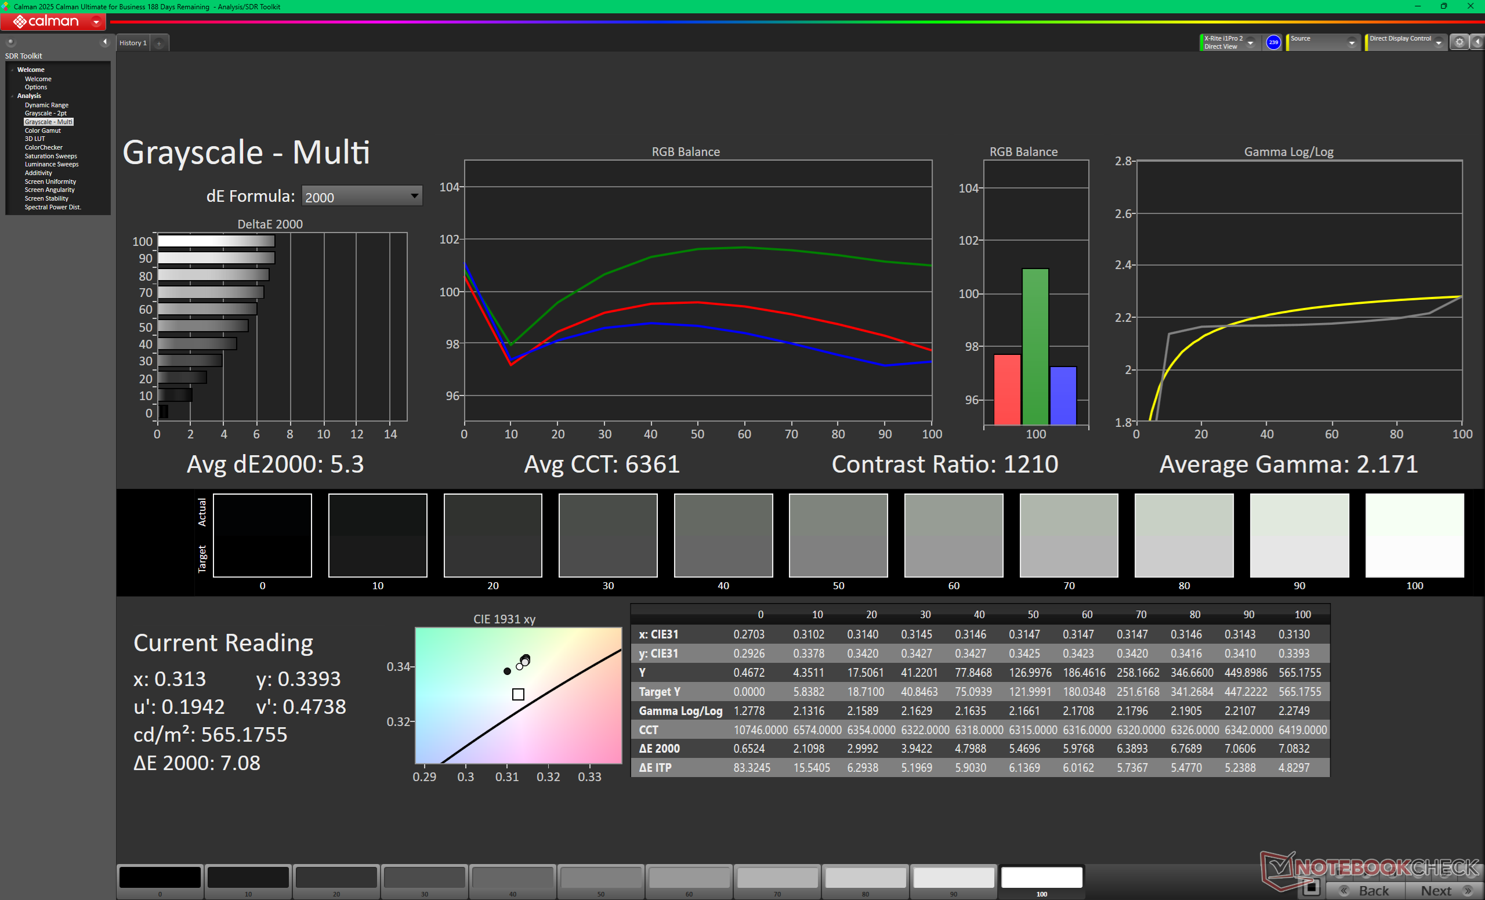Image resolution: width=1485 pixels, height=900 pixels.
Task: Add a new history tab with plus icon
Action: point(159,43)
